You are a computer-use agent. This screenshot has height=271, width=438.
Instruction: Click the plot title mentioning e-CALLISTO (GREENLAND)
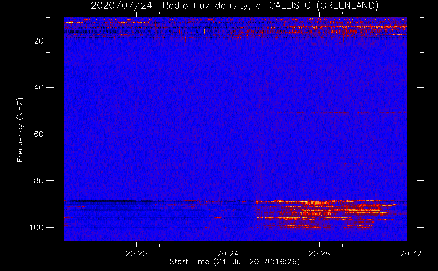[x=234, y=5]
